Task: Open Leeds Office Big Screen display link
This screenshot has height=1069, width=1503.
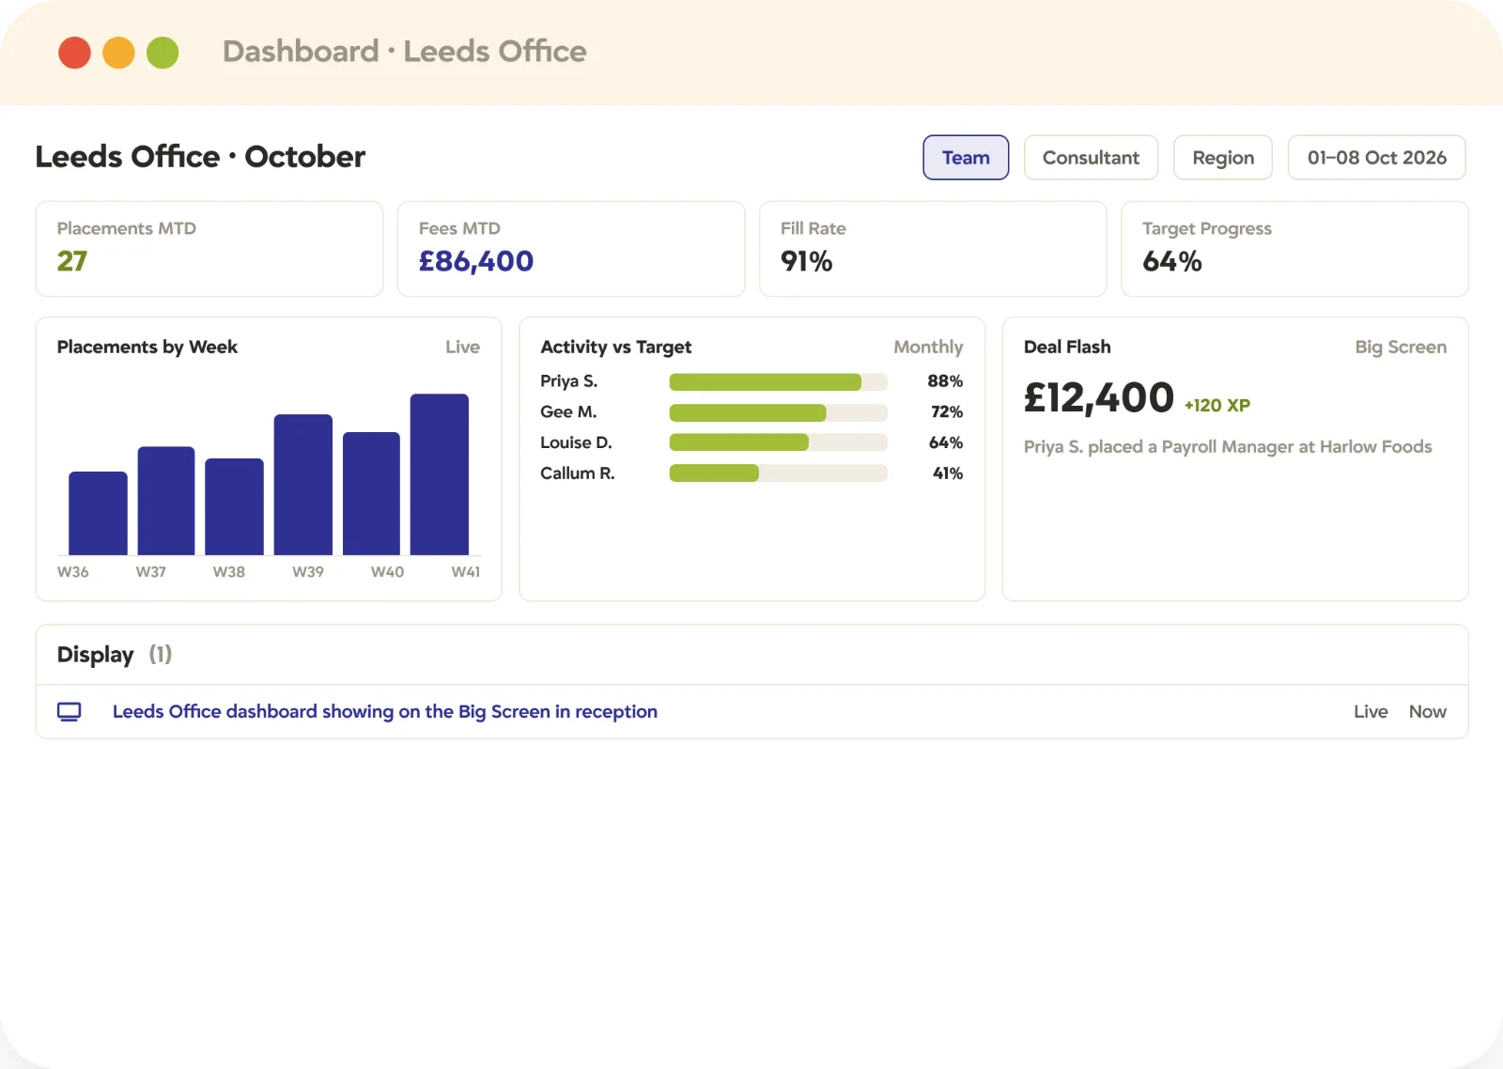Action: pyautogui.click(x=385, y=712)
